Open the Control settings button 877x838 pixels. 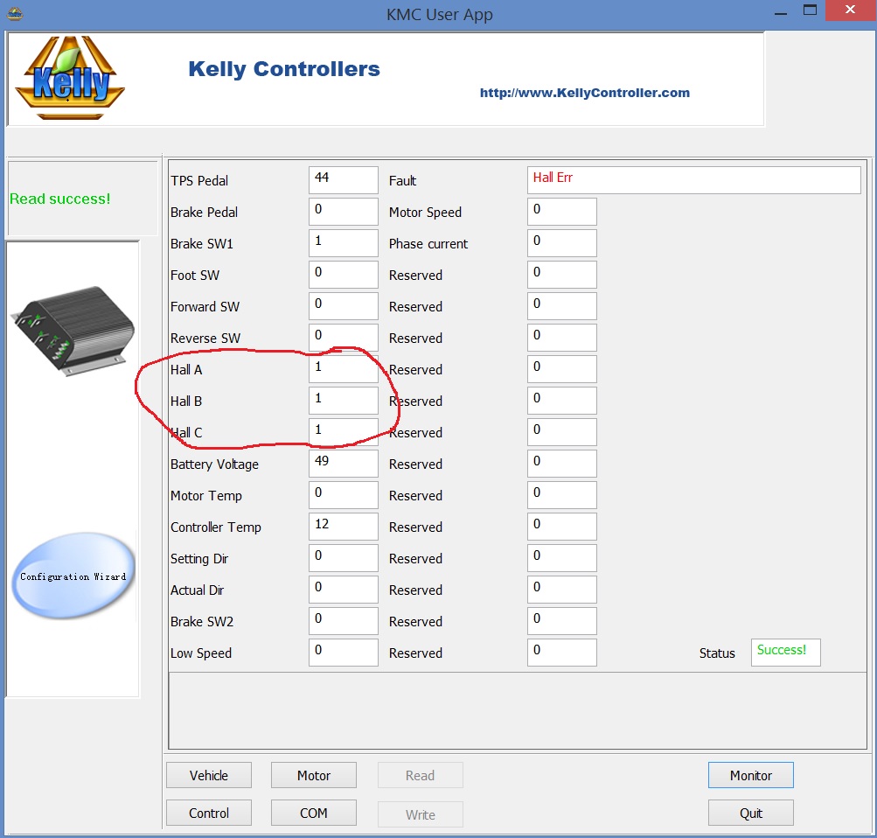pos(209,813)
